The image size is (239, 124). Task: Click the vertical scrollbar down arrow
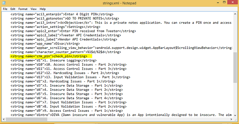235,116
